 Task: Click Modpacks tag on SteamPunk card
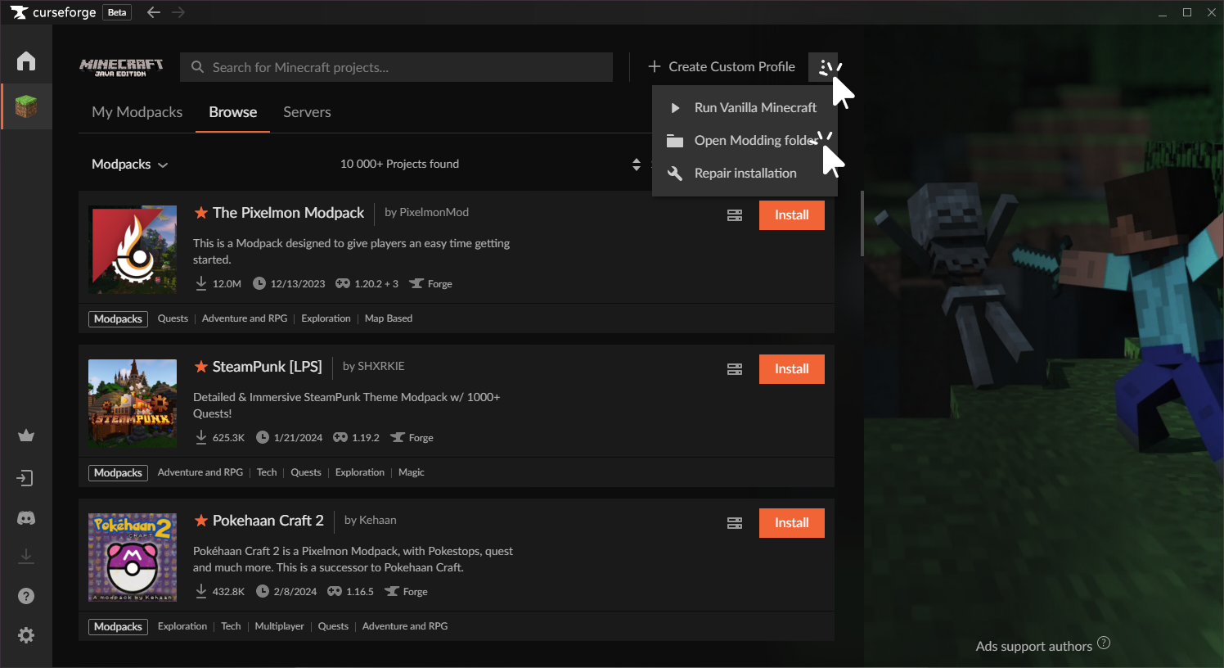118,473
